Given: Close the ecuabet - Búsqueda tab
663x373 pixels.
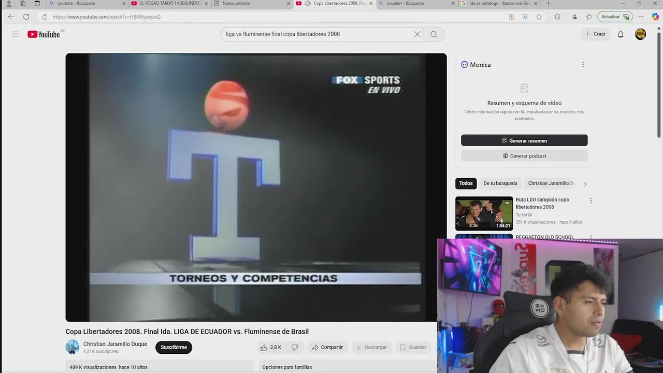Looking at the screenshot, I should click(x=453, y=3).
